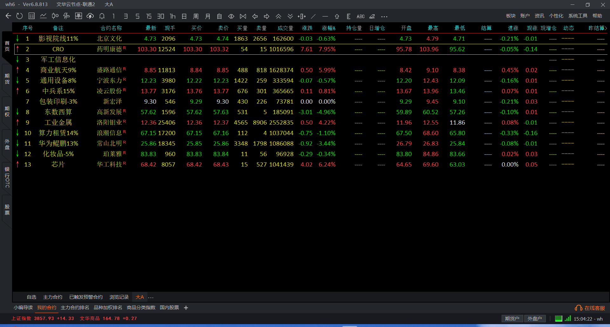Viewport: 610px width, 327px height.
Task: Show more list tabs via ellipsis beside 大A
Action: 151,297
